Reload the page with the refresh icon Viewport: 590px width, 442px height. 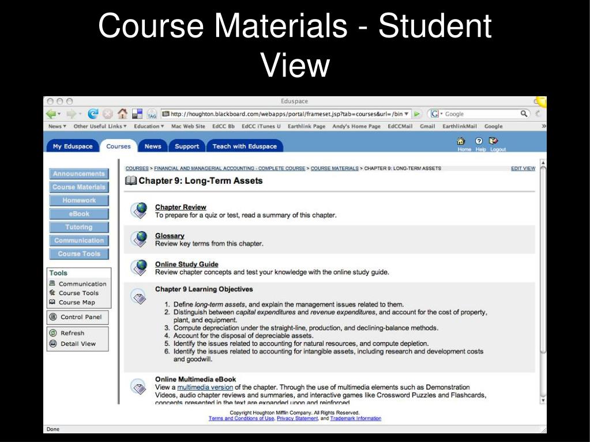tap(93, 114)
